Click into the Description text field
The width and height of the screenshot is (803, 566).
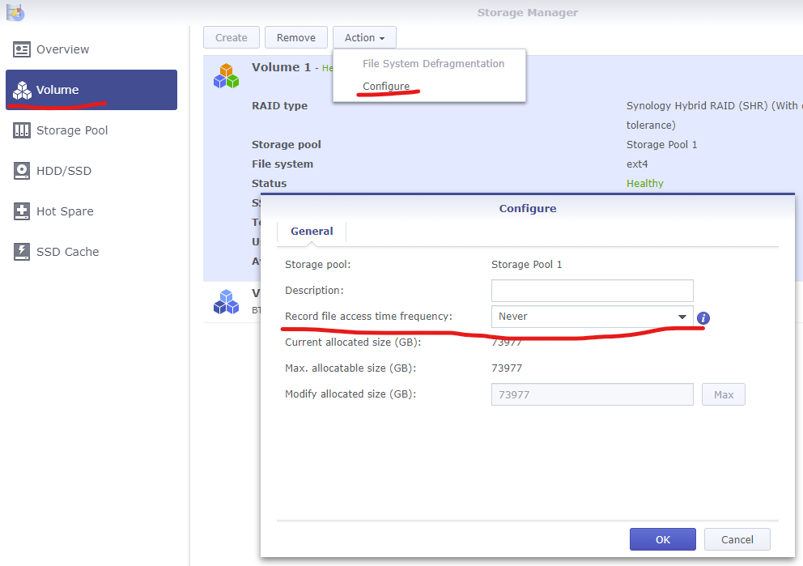click(592, 291)
